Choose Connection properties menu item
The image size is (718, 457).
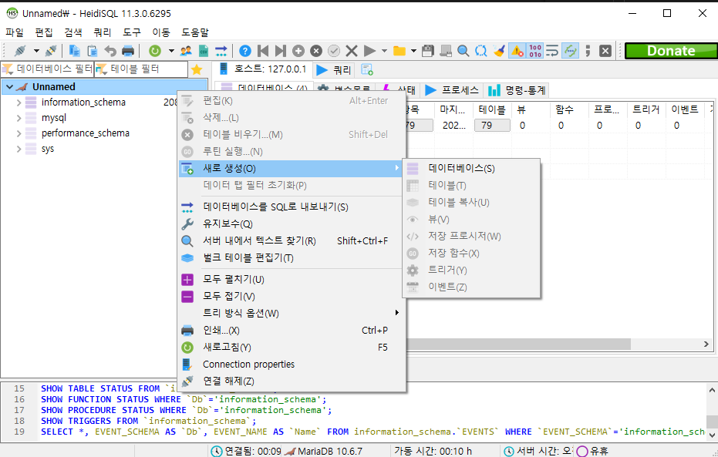pos(292,365)
